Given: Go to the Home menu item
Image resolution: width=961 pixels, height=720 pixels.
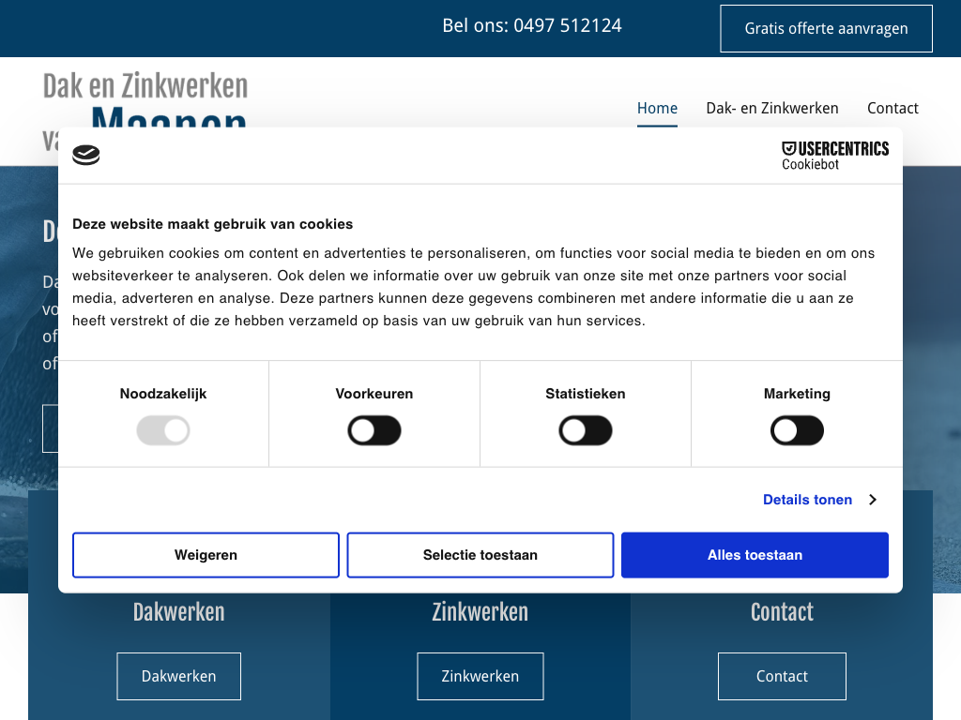Looking at the screenshot, I should [x=657, y=108].
